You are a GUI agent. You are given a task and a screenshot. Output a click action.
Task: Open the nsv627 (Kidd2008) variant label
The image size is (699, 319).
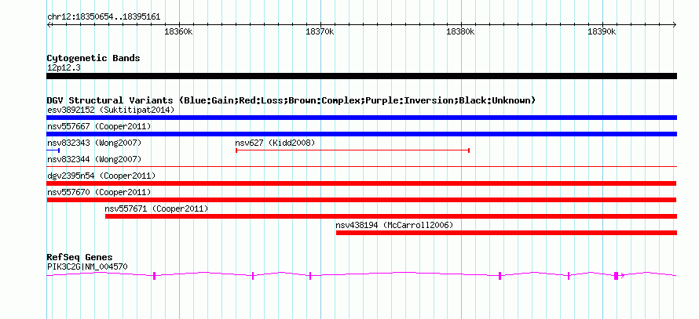[x=275, y=143]
